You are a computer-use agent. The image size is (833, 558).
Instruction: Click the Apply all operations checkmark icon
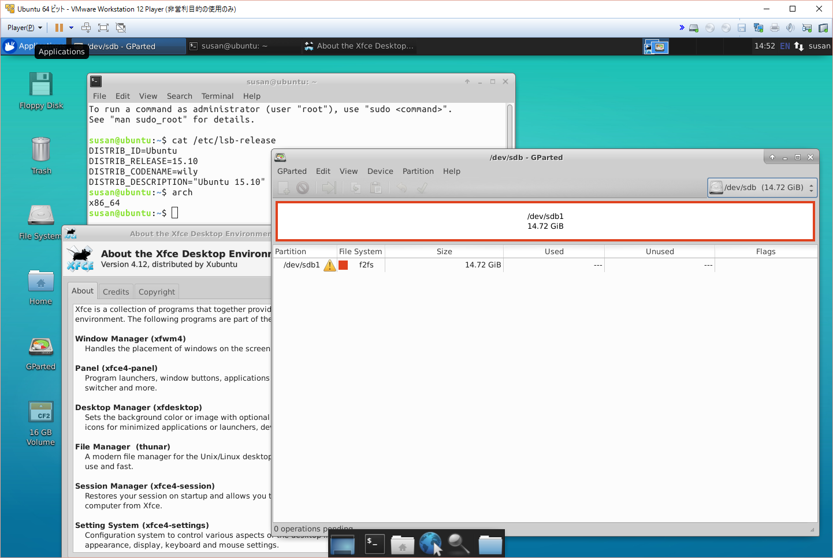click(x=422, y=188)
